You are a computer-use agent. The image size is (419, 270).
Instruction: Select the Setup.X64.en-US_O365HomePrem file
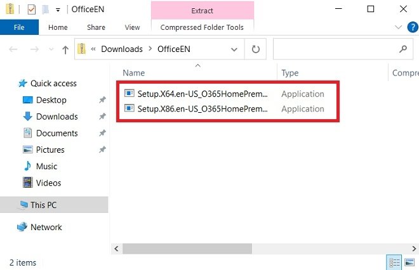tap(203, 94)
